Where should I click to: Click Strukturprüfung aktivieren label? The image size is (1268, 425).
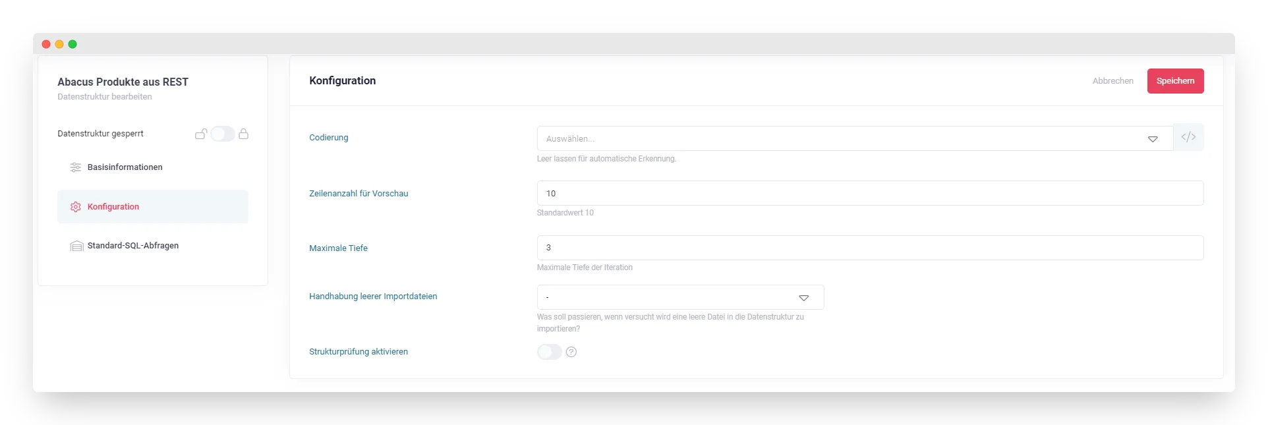pos(359,352)
